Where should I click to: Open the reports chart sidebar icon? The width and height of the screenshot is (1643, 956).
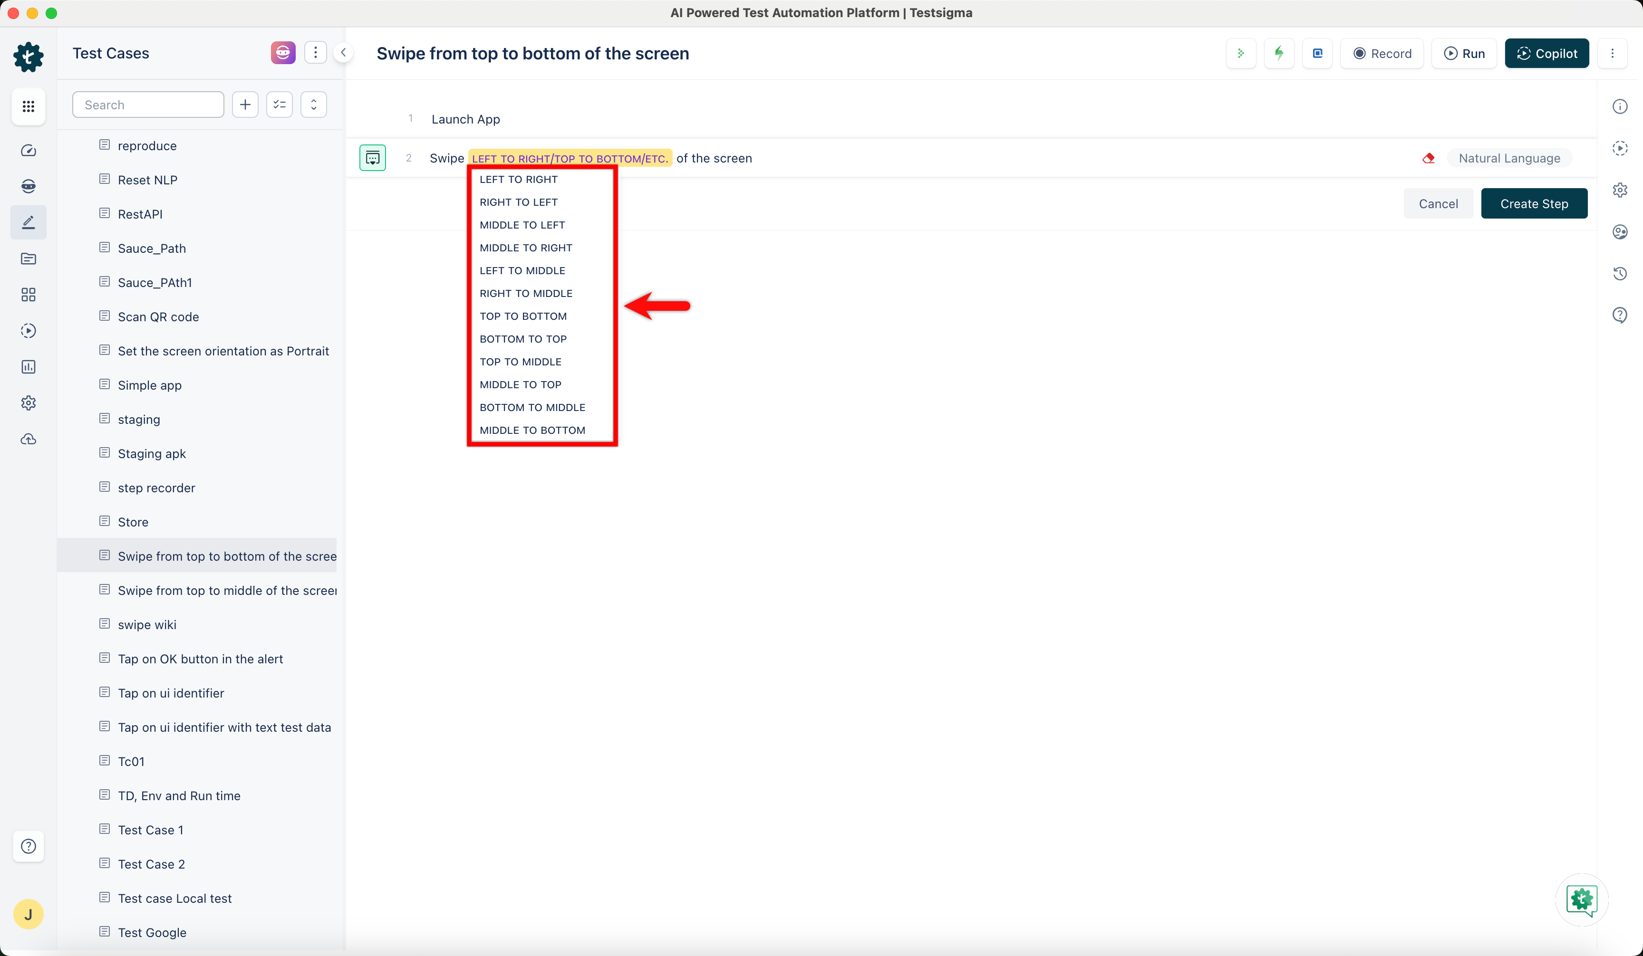pos(28,367)
